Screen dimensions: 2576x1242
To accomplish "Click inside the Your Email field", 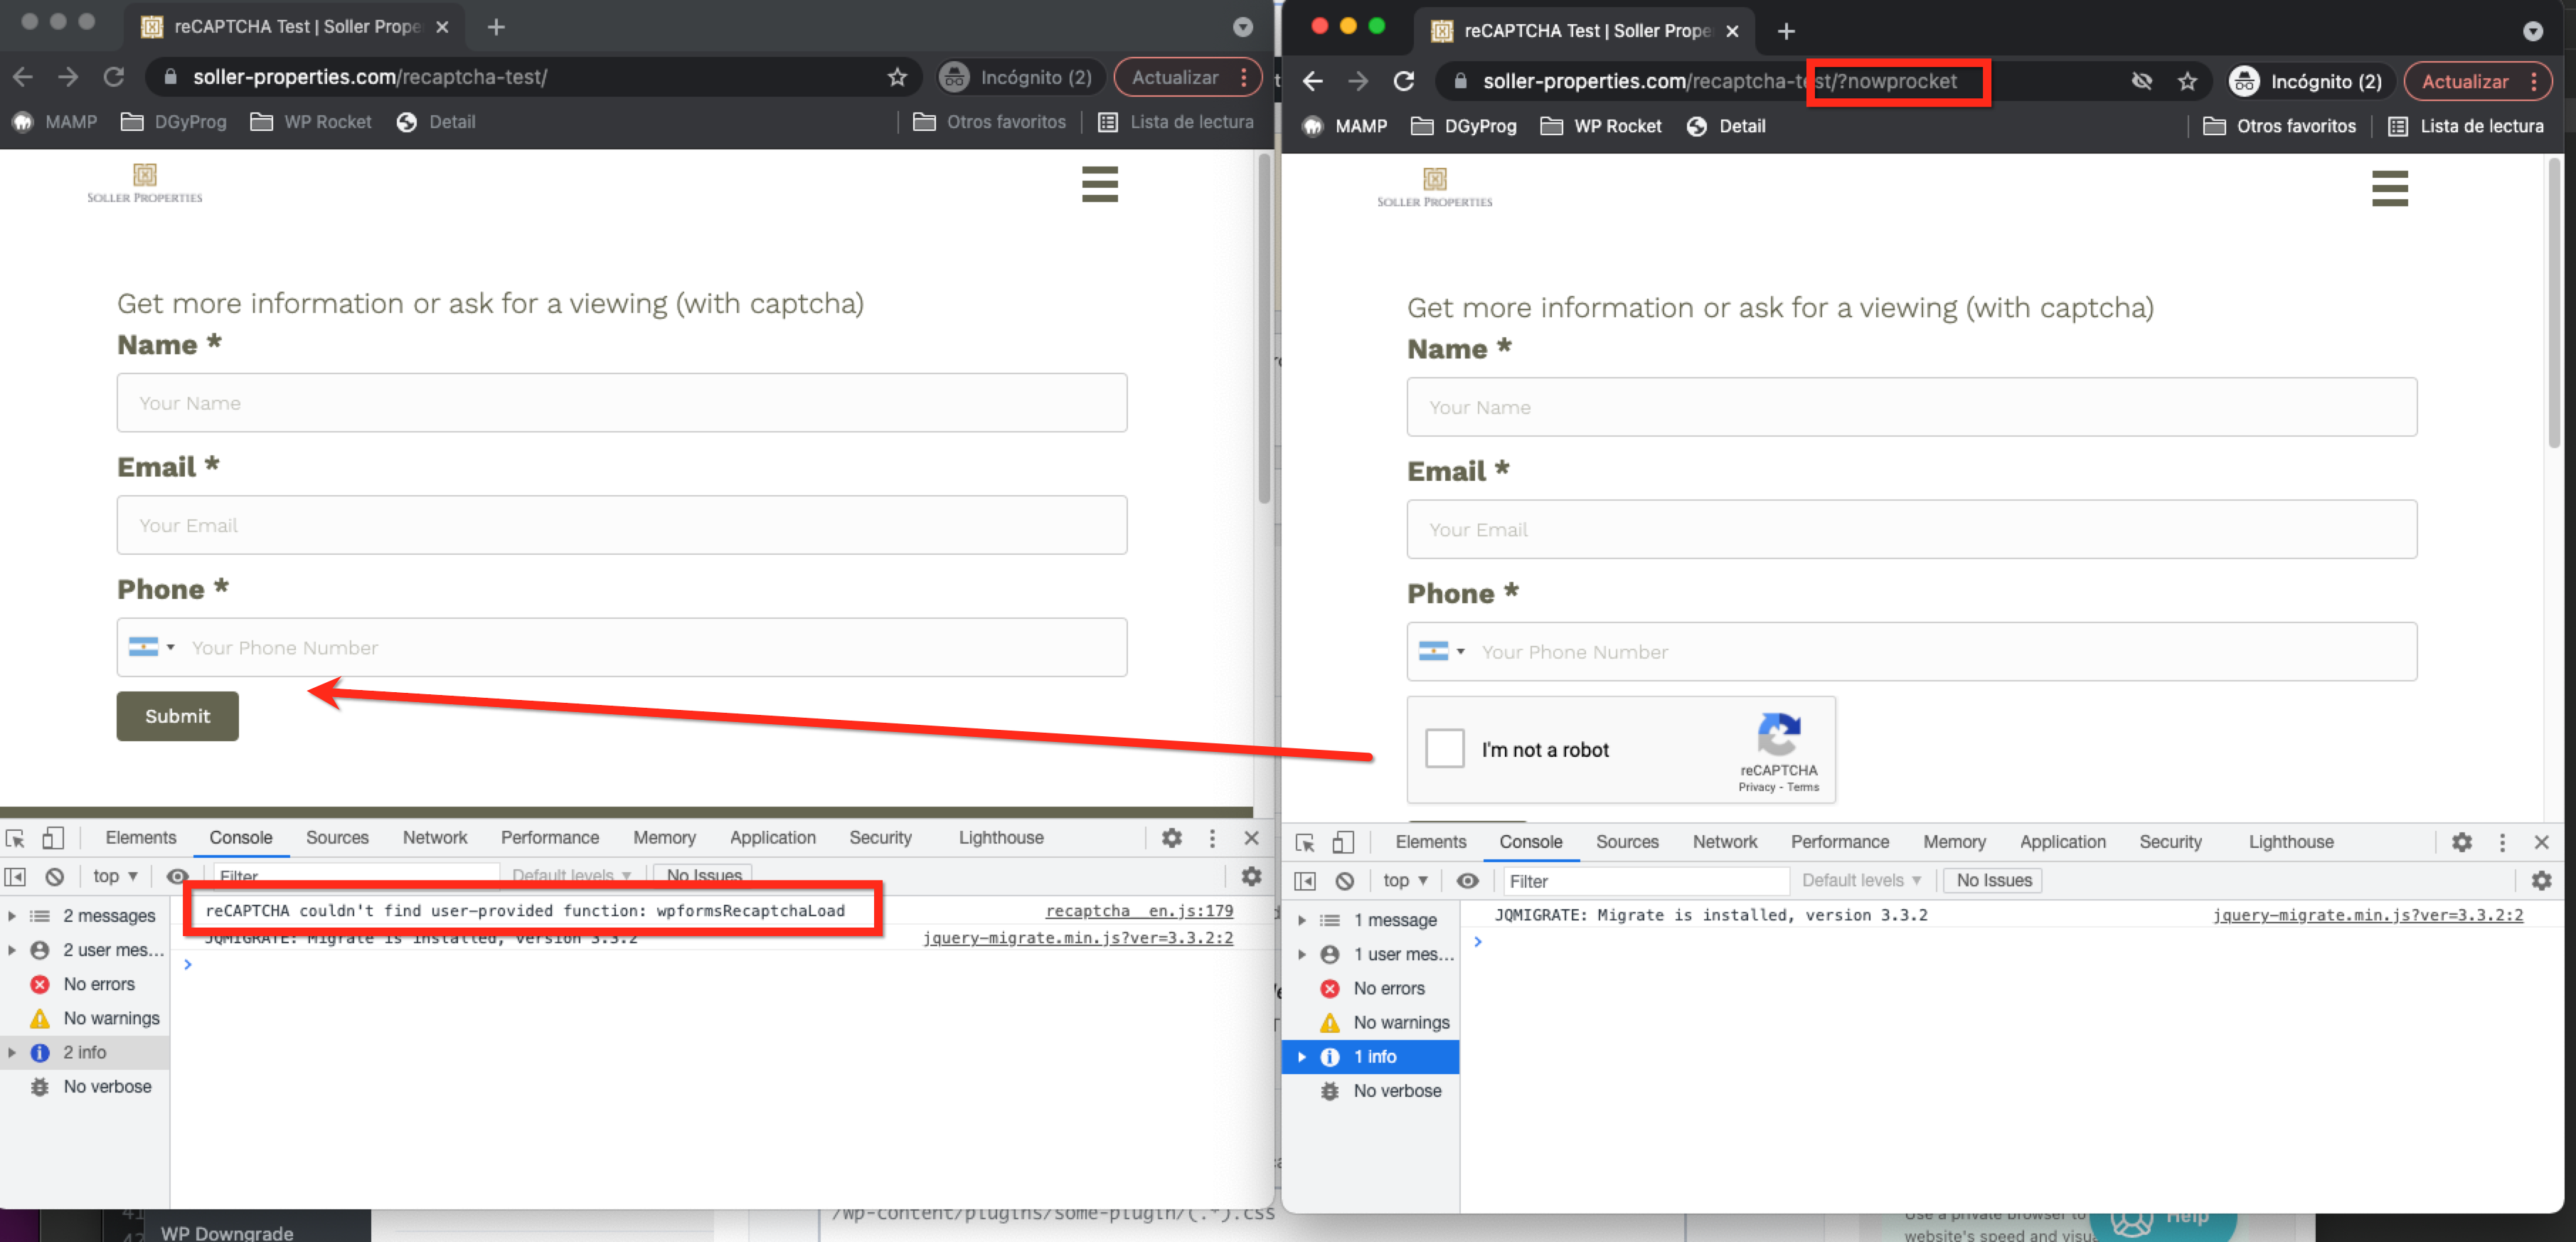I will 620,525.
